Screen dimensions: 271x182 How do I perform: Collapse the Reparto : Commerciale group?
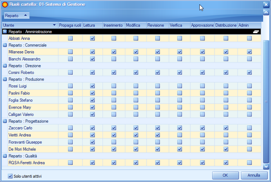tap(5, 45)
